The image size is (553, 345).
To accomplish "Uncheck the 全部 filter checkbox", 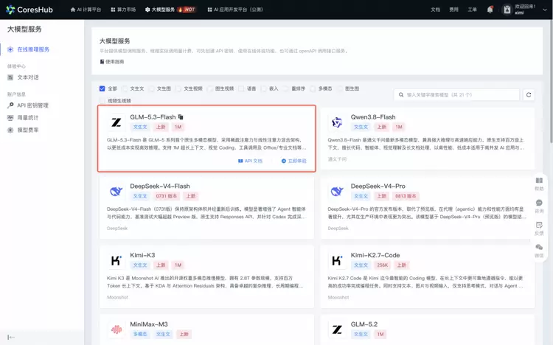I will coord(102,88).
